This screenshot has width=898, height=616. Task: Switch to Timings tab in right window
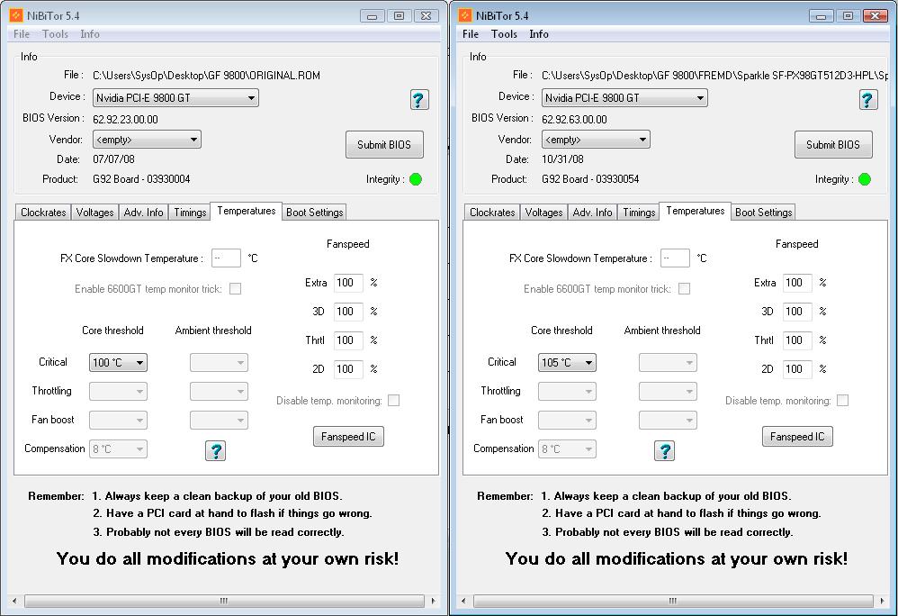(x=639, y=213)
